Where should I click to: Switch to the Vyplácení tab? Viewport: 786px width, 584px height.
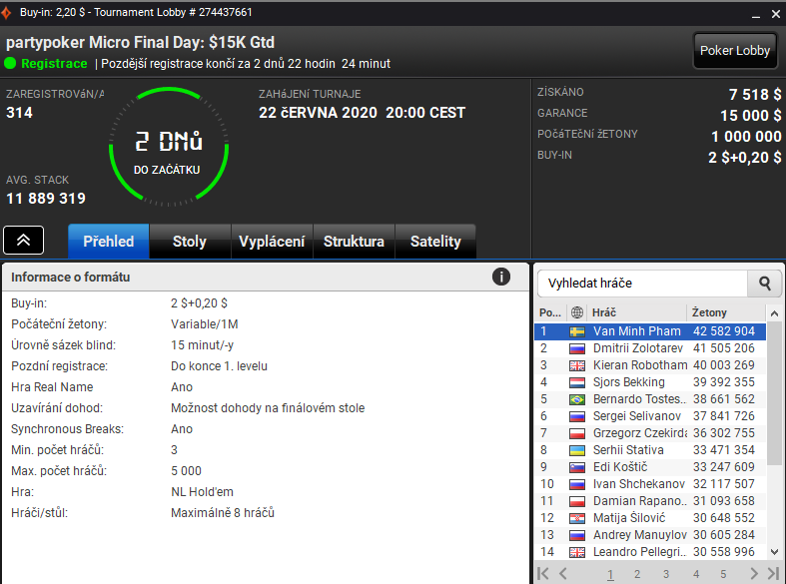coord(272,242)
